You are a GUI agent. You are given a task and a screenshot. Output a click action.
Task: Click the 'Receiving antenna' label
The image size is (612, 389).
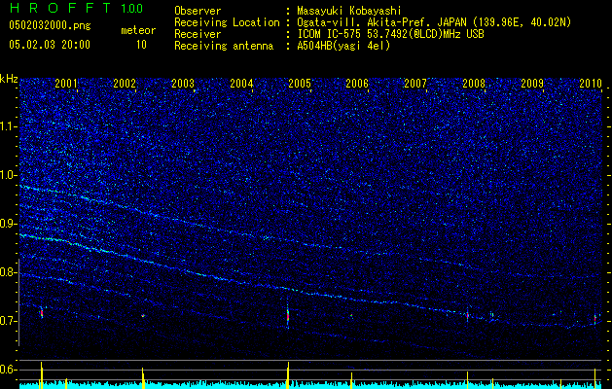coord(224,46)
